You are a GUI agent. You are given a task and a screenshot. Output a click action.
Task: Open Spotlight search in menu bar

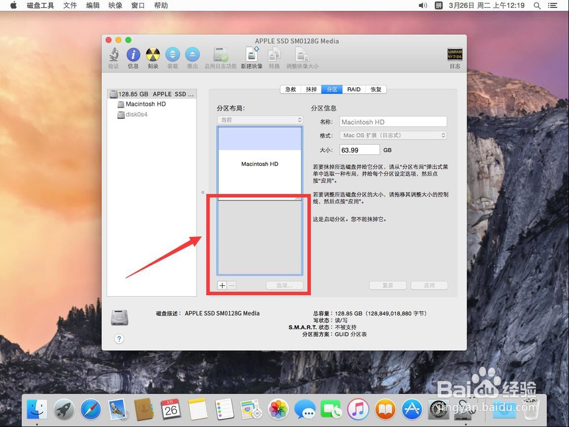click(x=537, y=6)
